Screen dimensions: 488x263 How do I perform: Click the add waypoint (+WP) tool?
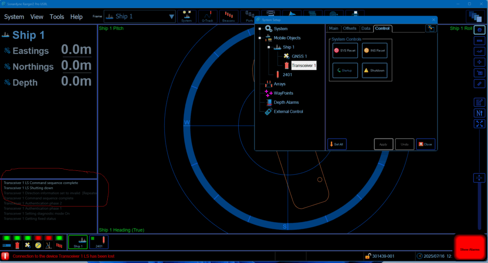coord(479,51)
